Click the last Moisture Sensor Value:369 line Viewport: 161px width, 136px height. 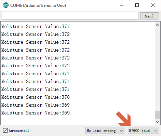[36, 113]
